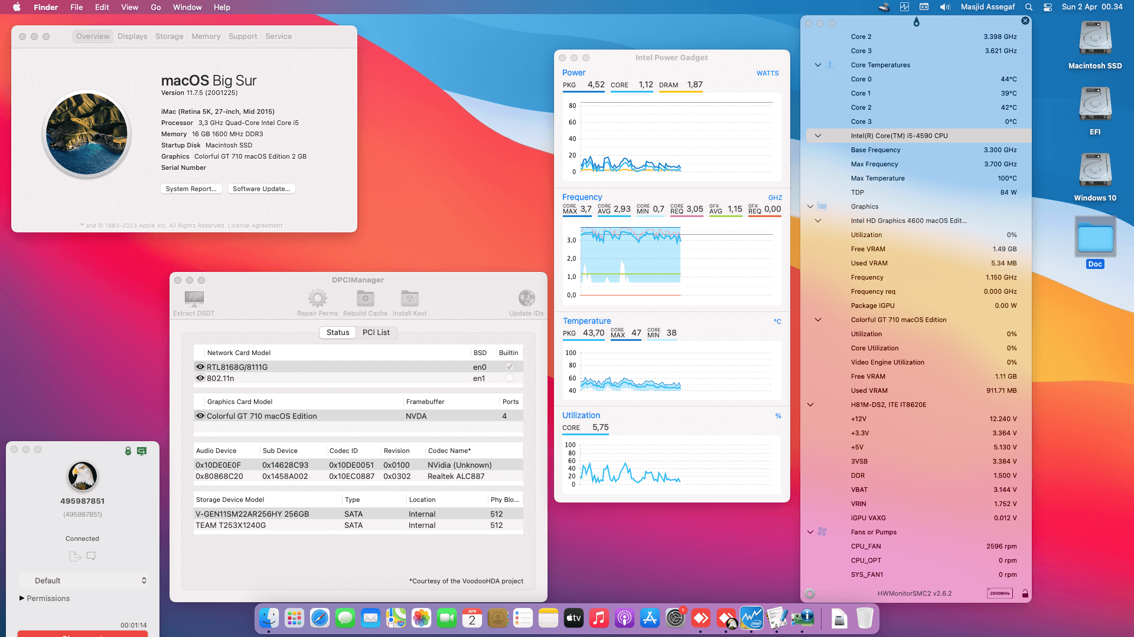Screen dimensions: 1134x637
Task: Click eye icon beside RTL8168G/8111G
Action: [200, 367]
